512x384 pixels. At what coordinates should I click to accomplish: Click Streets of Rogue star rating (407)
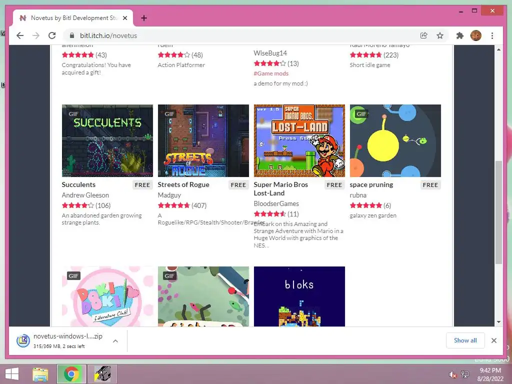click(182, 205)
